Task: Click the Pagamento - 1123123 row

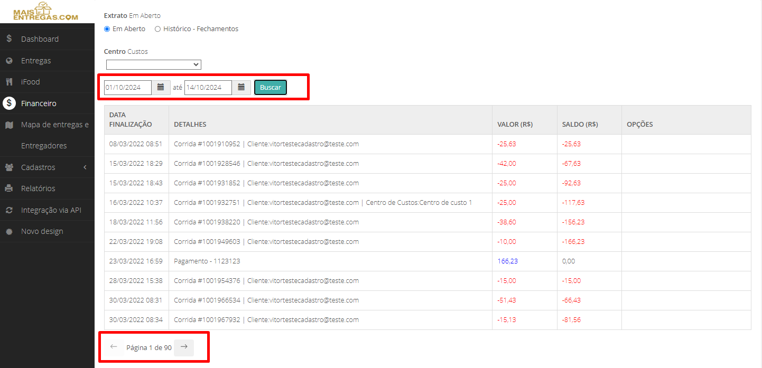Action: (x=428, y=261)
